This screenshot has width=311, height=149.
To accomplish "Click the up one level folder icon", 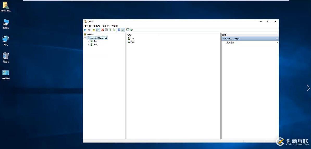I will tap(94, 30).
